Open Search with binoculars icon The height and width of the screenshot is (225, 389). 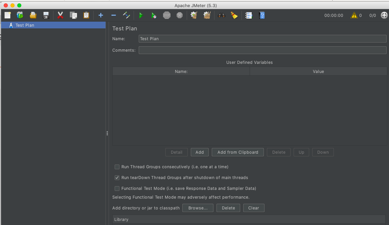[x=222, y=15]
